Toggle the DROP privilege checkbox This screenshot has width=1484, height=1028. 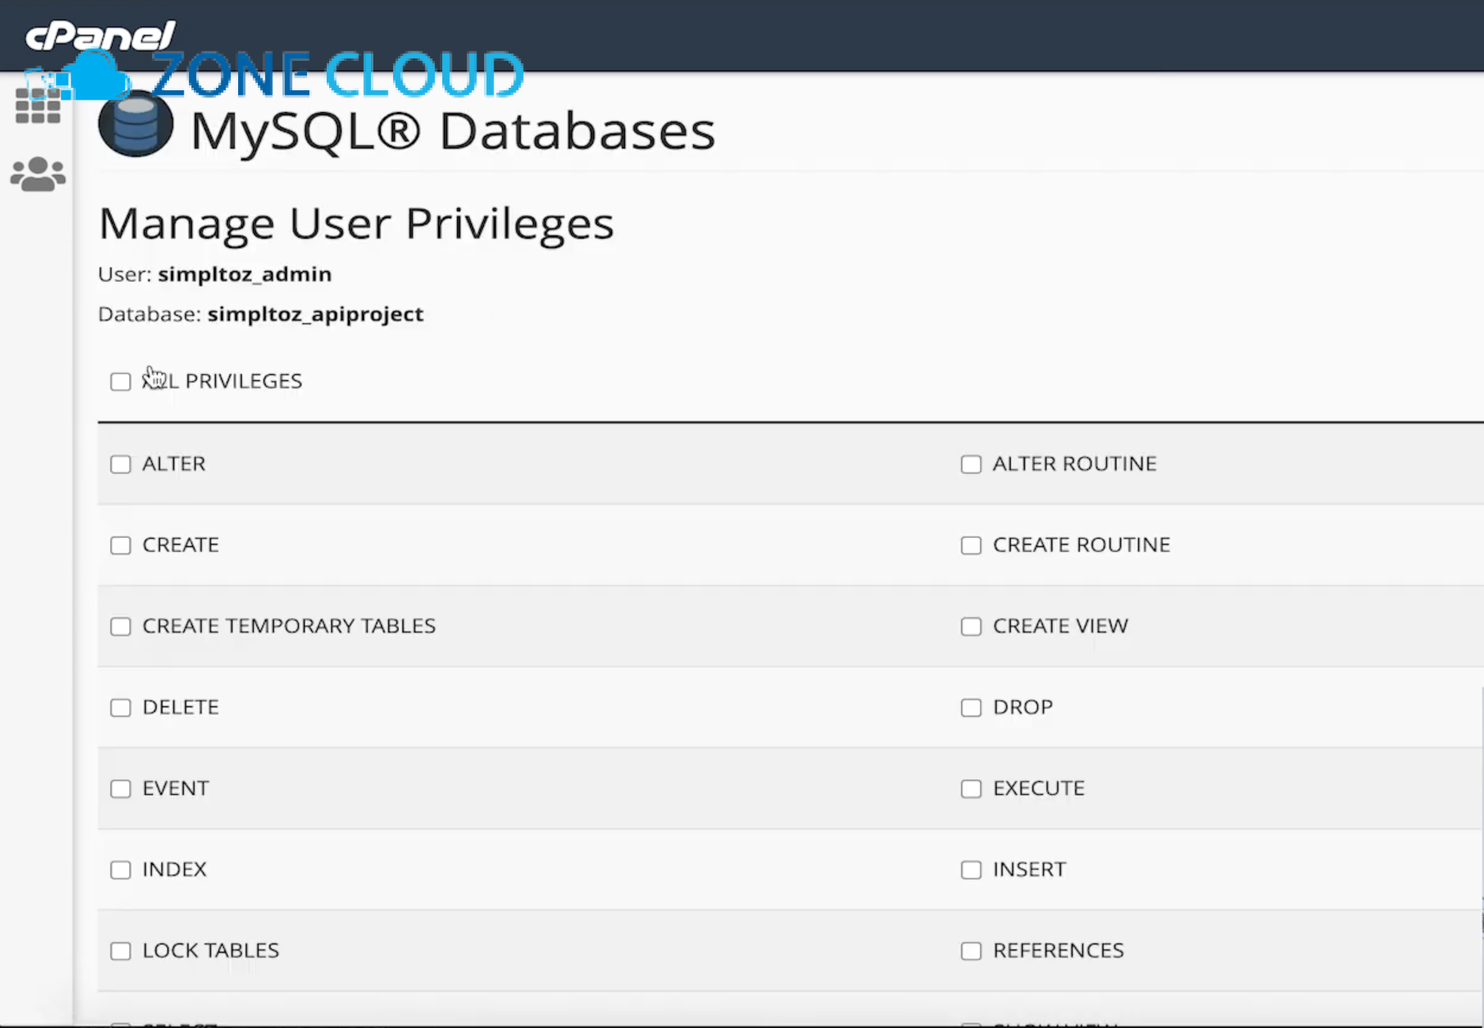click(971, 708)
